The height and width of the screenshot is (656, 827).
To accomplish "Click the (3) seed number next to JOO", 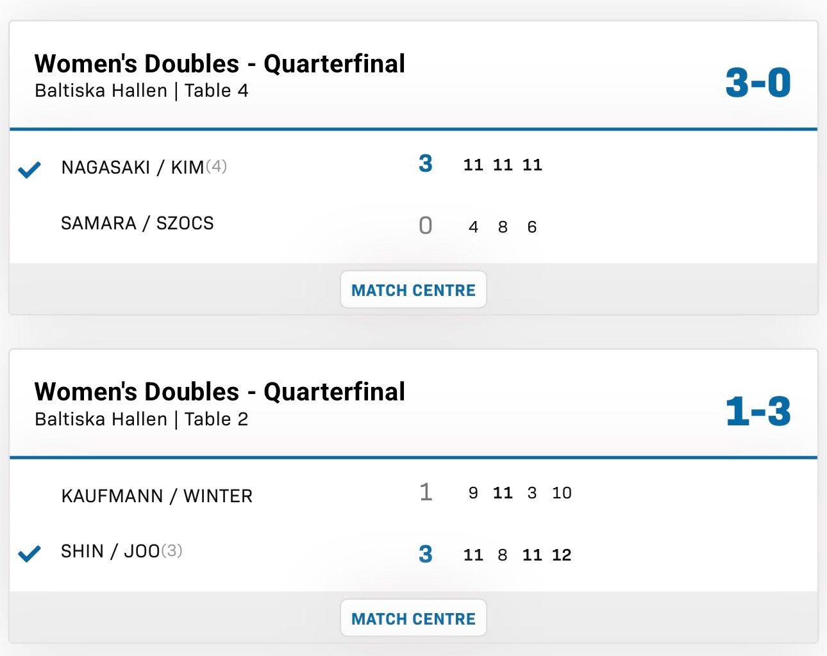I will (x=172, y=550).
